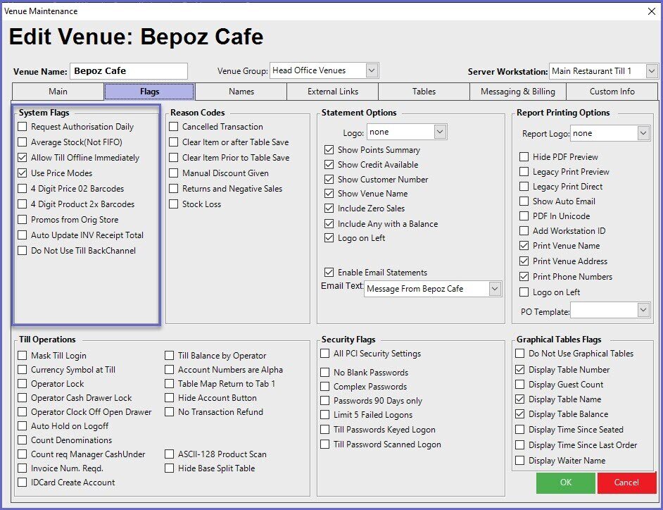Enable the Request Authorisation Daily checkbox
663x510 pixels.
point(23,127)
